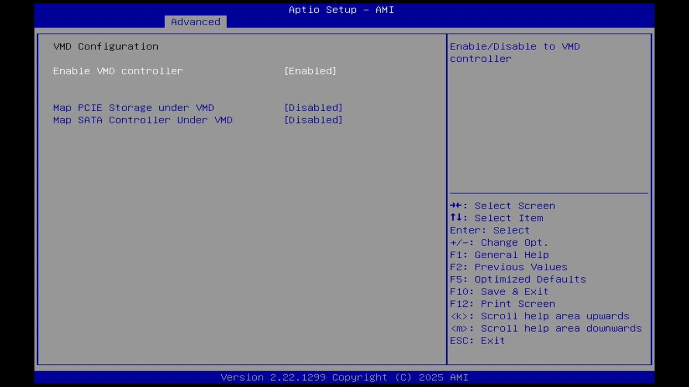Open the Disabled value for Map SATA Controller
Screen dimensions: 689x387
(313, 120)
